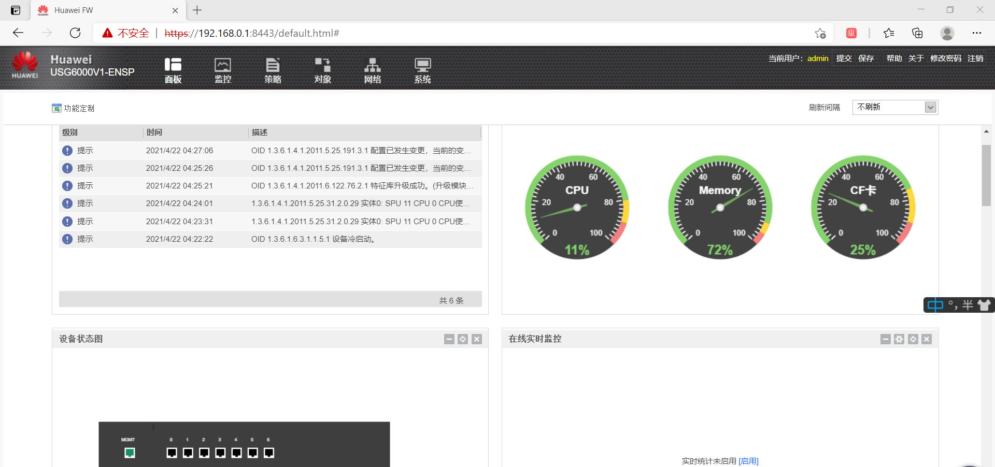Click the CPU usage gauge
This screenshot has width=995, height=467.
tap(577, 208)
